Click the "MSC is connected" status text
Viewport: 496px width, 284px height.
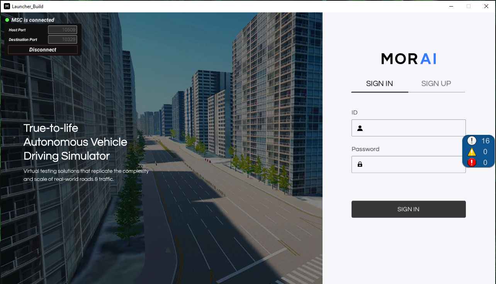tap(33, 20)
